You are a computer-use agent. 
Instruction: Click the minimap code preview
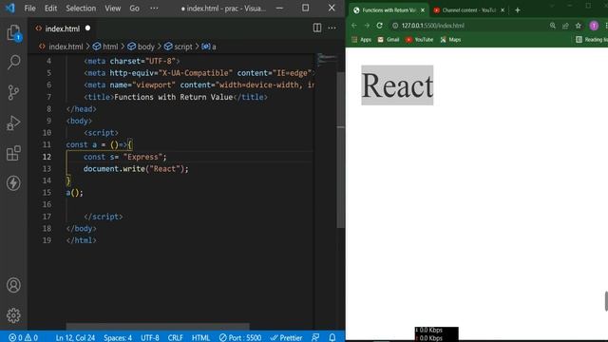click(x=327, y=58)
